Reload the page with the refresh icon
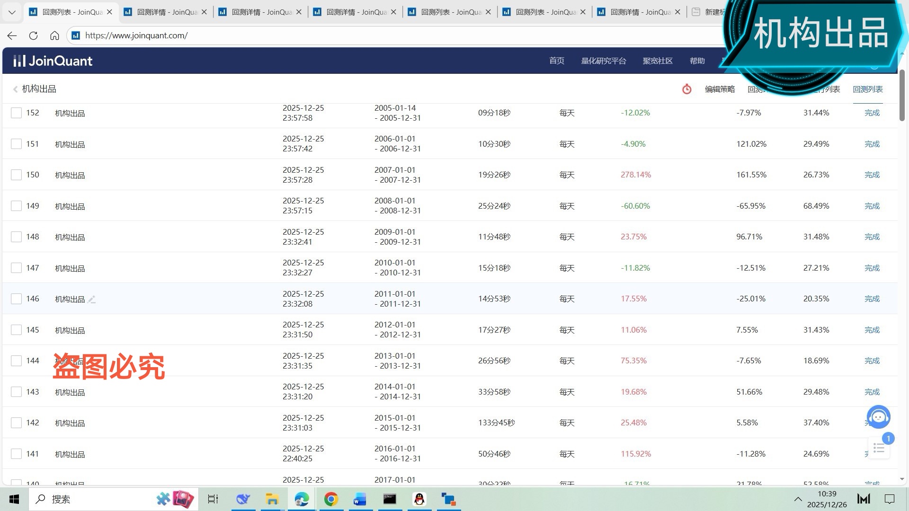 coord(33,35)
